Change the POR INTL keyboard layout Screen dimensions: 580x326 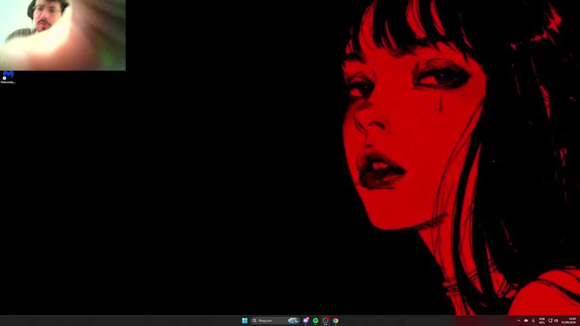click(x=542, y=321)
